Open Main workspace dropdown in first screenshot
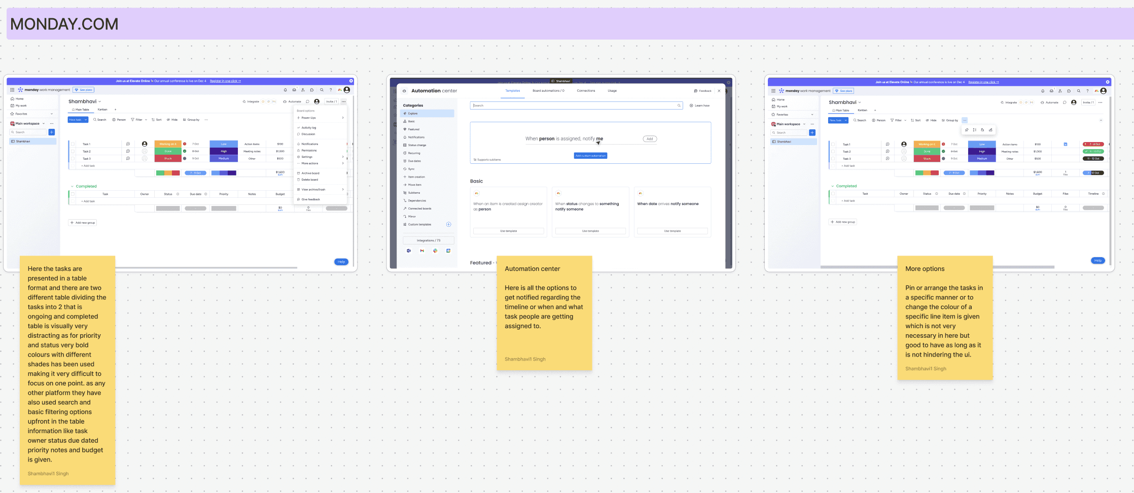 point(44,123)
